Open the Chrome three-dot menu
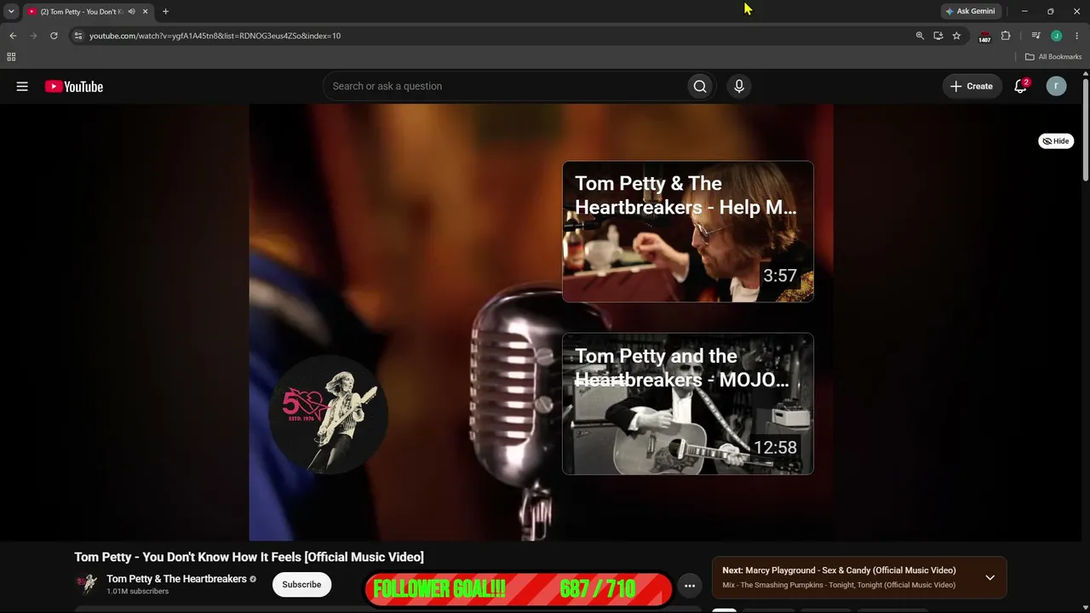Image resolution: width=1090 pixels, height=613 pixels. [1077, 36]
